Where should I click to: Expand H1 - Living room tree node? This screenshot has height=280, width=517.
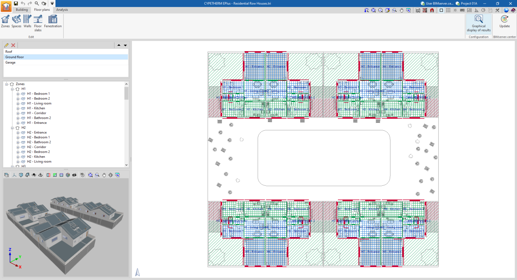[18, 104]
